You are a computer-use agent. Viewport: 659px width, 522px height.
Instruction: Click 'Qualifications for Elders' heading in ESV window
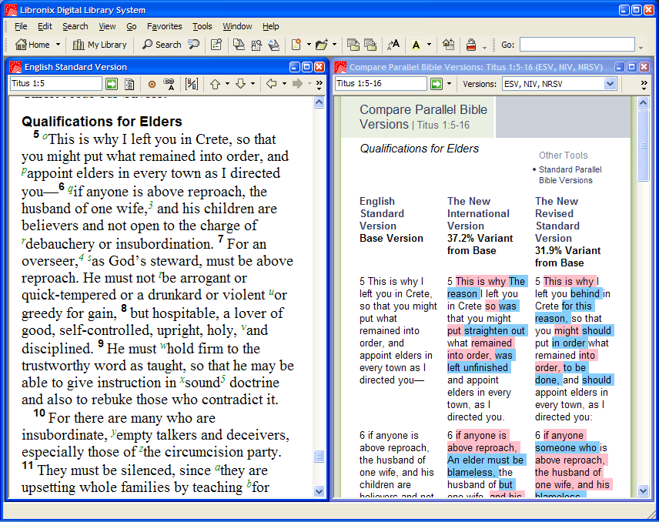click(x=102, y=122)
